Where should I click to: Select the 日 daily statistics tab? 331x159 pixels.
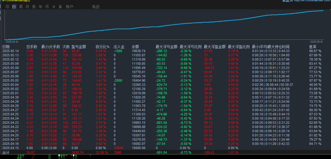(14, 6)
